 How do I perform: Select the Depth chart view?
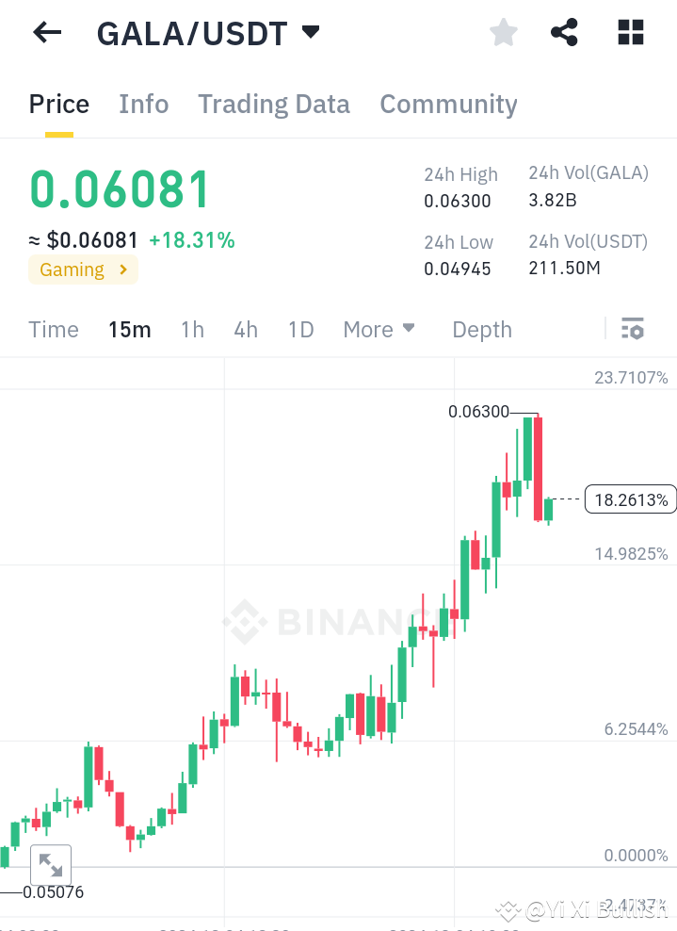(x=481, y=330)
